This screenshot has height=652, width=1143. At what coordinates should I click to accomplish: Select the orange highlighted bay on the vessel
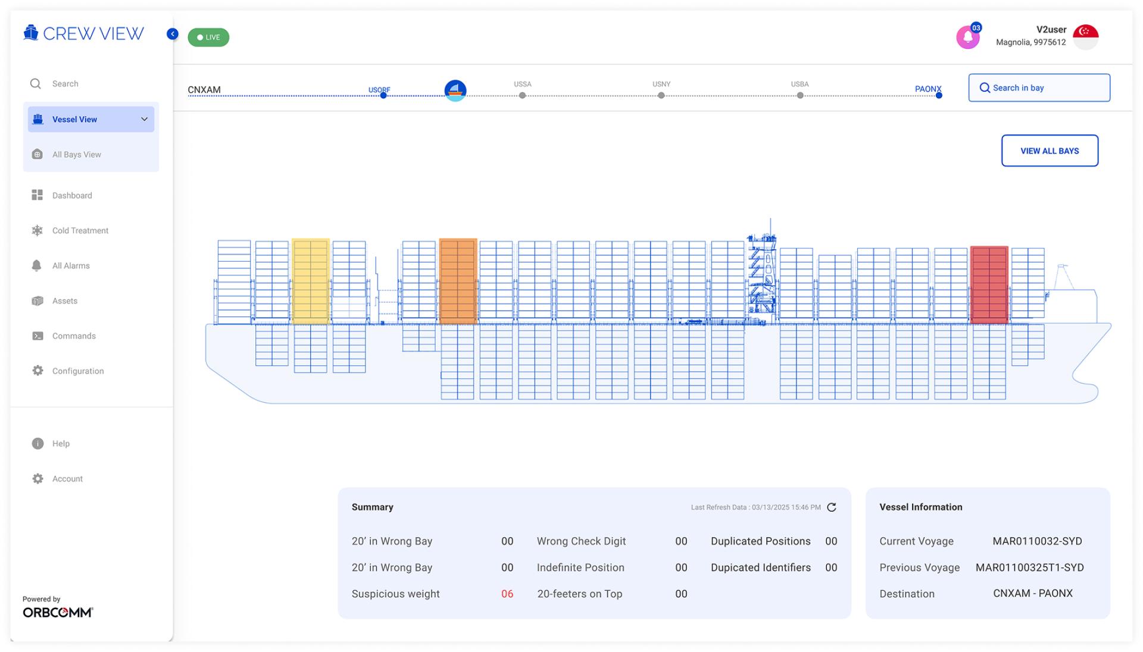click(458, 281)
